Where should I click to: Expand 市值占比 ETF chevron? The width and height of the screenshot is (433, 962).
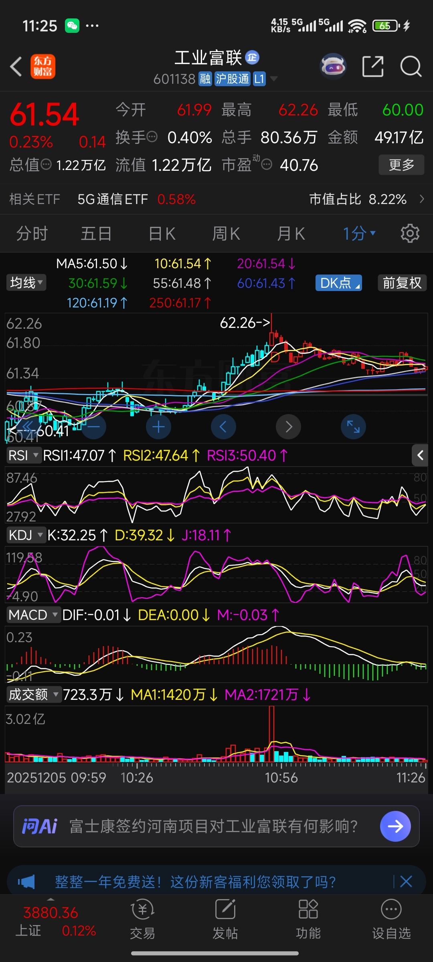point(421,199)
